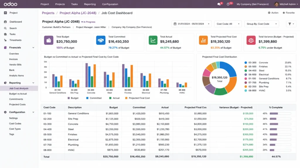The image size is (300, 168).
Task: Select Job Cost Analysis in sidebar
Action: (19, 88)
